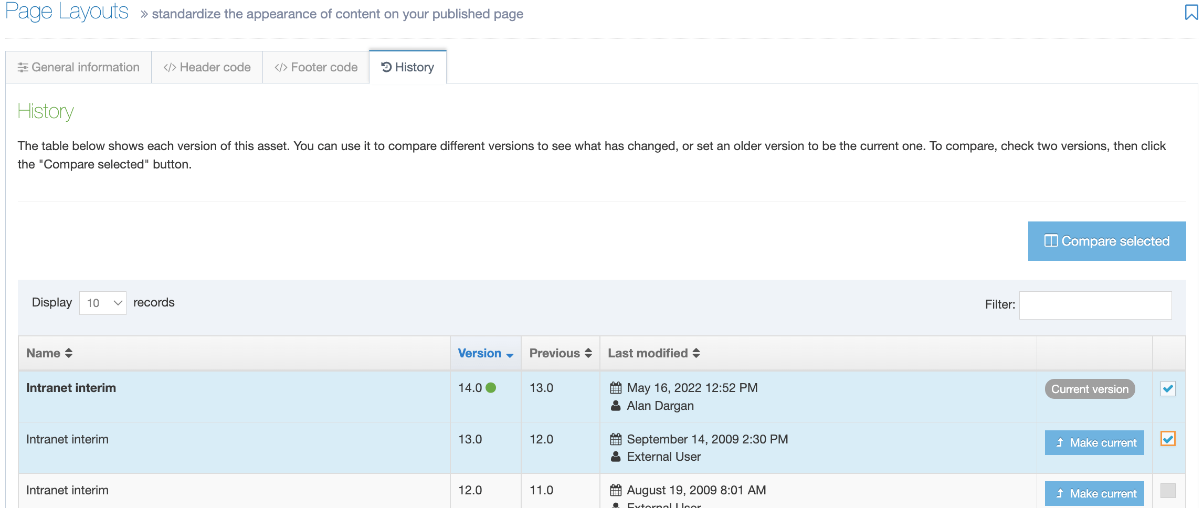Click the green current-version status dot

(x=491, y=388)
